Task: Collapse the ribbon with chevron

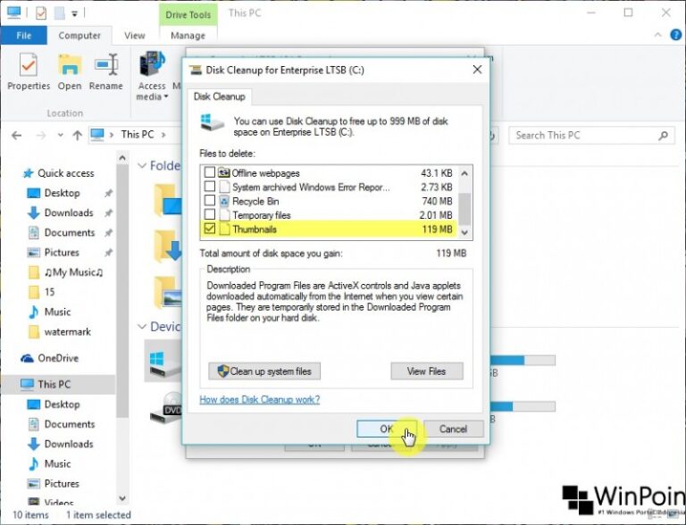Action: click(x=657, y=35)
